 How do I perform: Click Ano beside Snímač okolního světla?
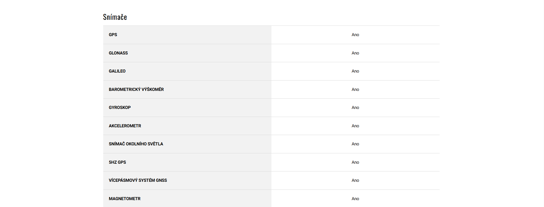pos(355,144)
